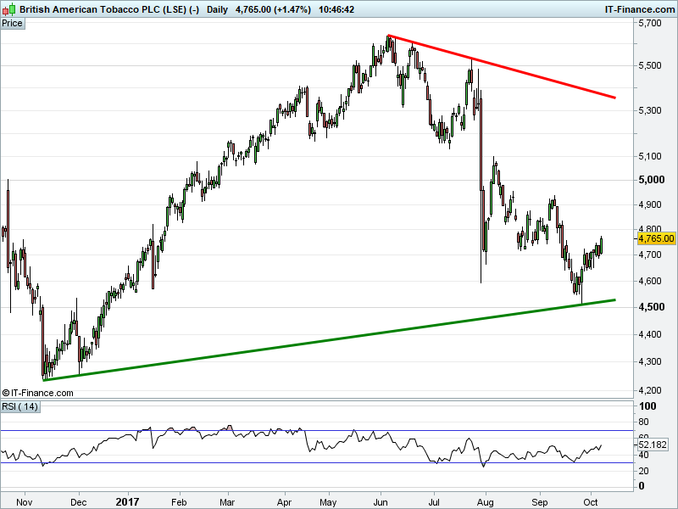Click the candlestick icon in title bar
The image size is (678, 509).
8,9
